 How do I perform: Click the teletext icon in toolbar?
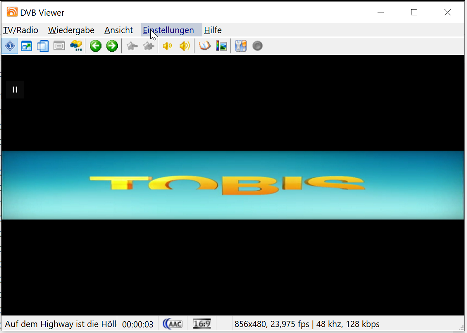pos(59,46)
